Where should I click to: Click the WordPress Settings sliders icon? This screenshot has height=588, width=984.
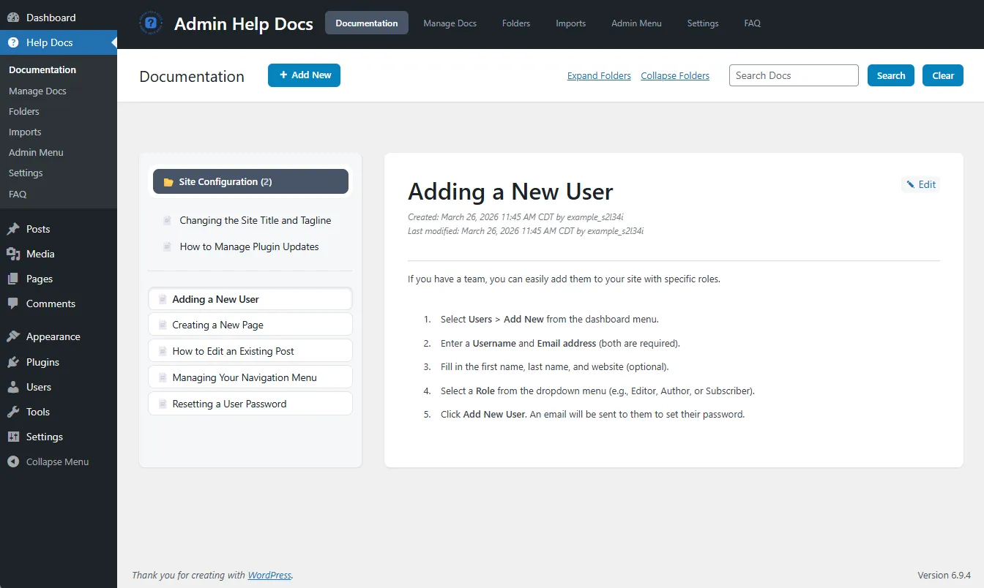click(x=13, y=437)
